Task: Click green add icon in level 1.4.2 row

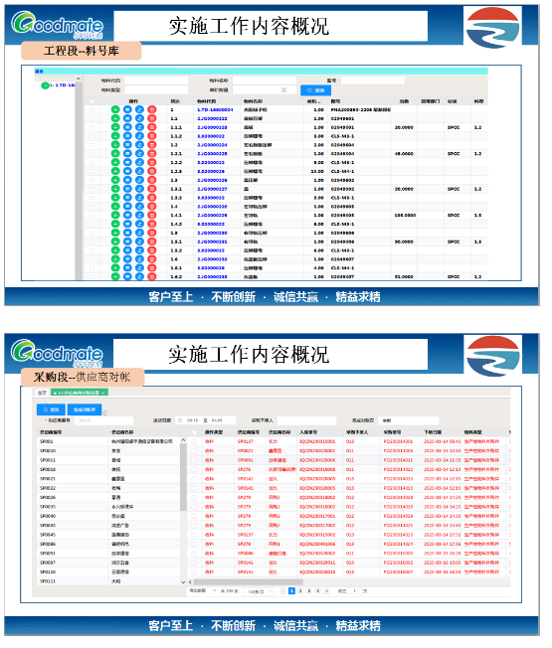Action: (x=115, y=224)
